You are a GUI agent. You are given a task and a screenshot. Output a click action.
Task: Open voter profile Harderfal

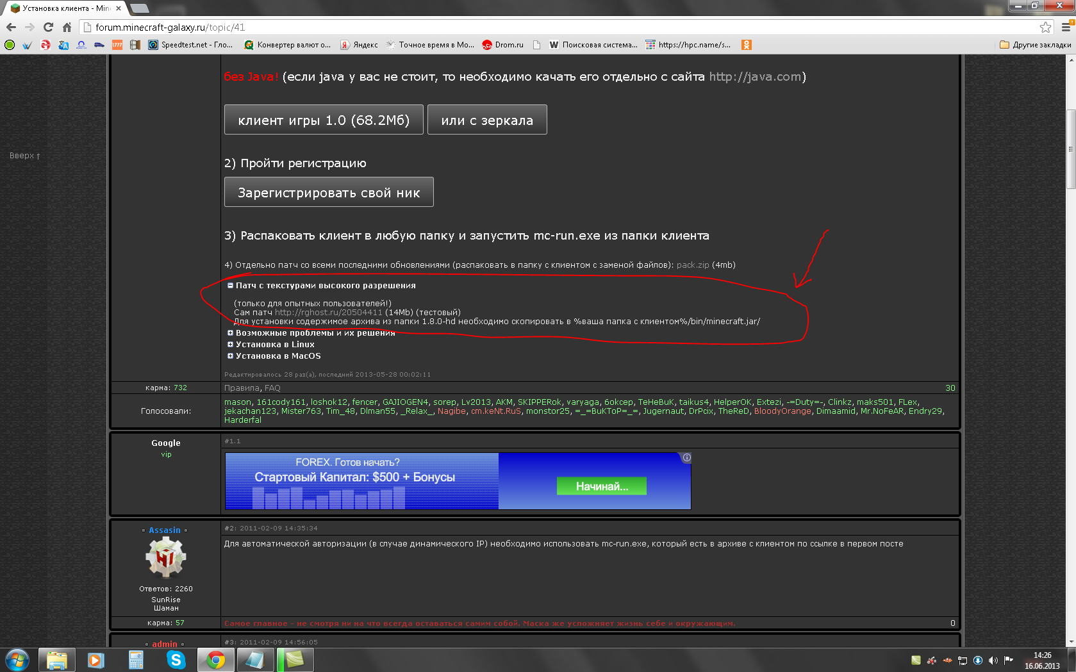point(243,420)
